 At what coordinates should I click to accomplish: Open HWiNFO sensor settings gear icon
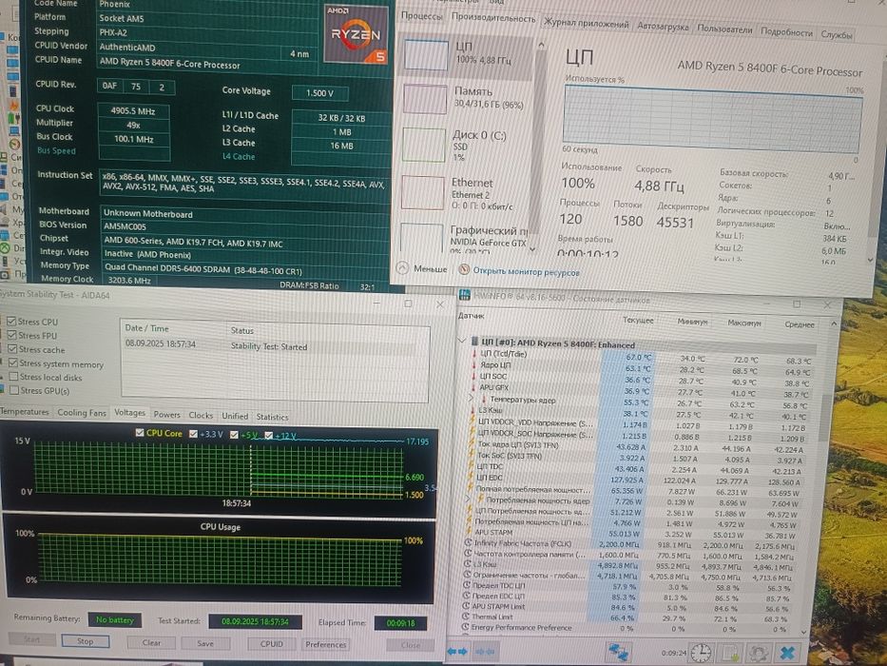coord(758,653)
